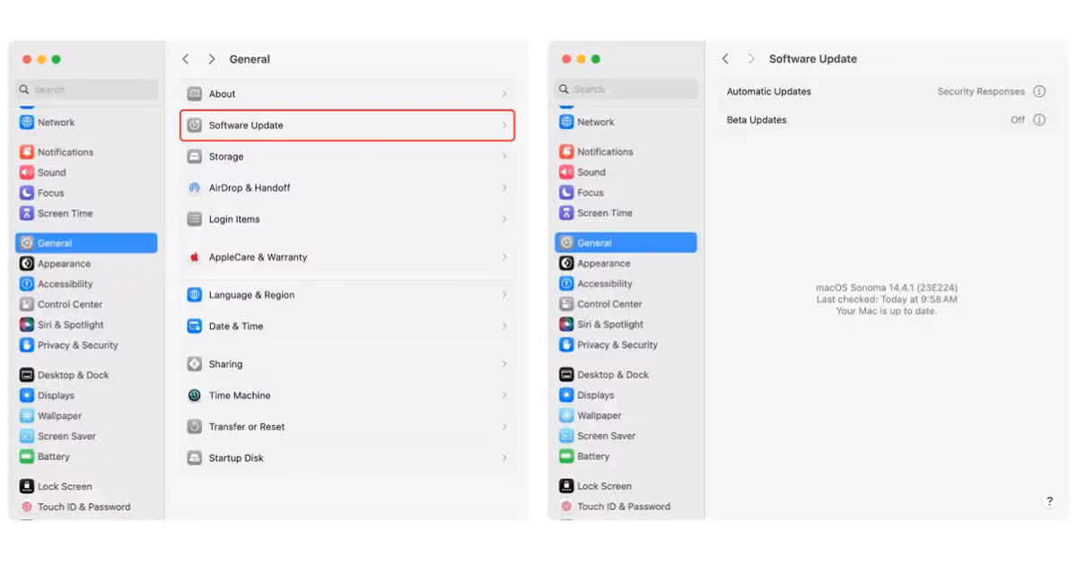Focus Search field in General window

tap(86, 90)
